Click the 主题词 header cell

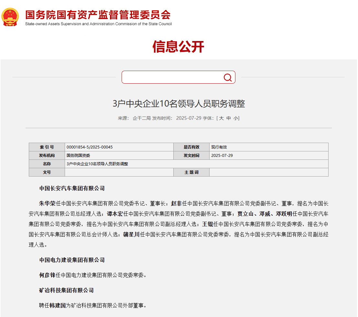pos(191,172)
